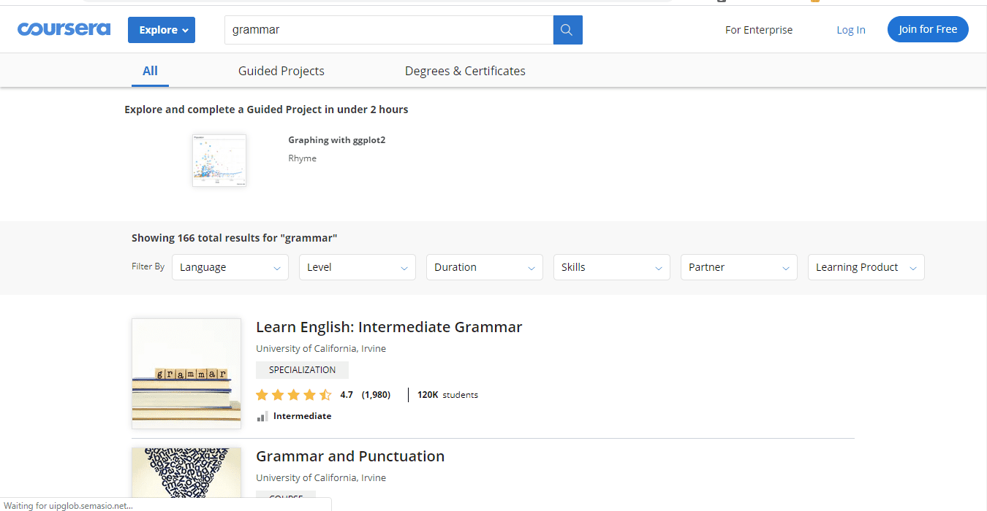Image resolution: width=987 pixels, height=511 pixels.
Task: Click the Log In link
Action: coord(851,30)
